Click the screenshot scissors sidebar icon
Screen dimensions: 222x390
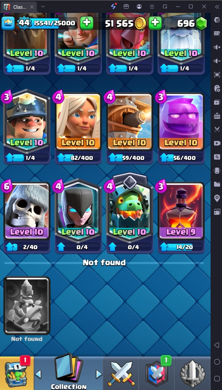click(x=217, y=129)
